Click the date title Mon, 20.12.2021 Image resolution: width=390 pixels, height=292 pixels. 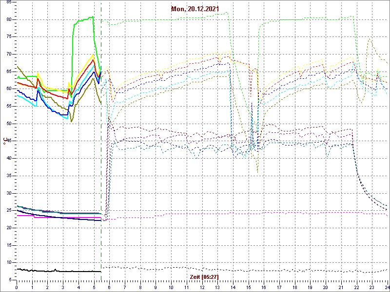195,9
